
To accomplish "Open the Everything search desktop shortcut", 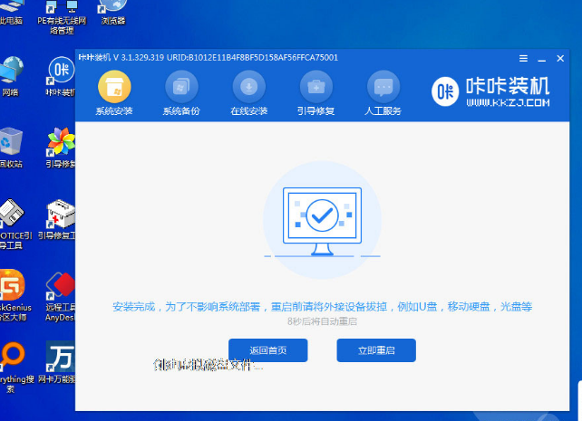I will pyautogui.click(x=9, y=362).
